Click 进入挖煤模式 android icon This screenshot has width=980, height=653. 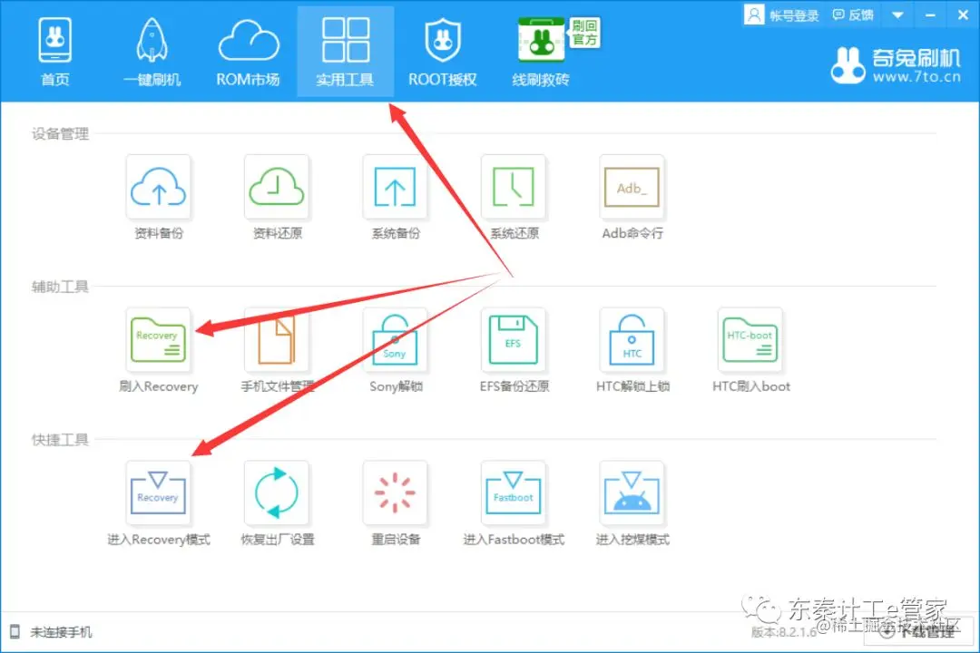pos(632,492)
